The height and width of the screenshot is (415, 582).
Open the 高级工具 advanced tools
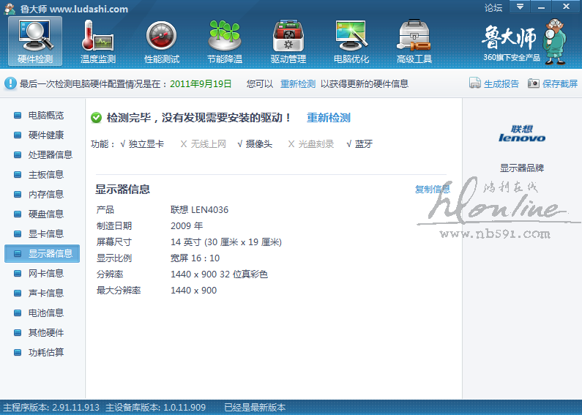coord(414,42)
